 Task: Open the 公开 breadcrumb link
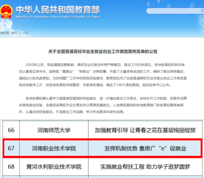25,33
